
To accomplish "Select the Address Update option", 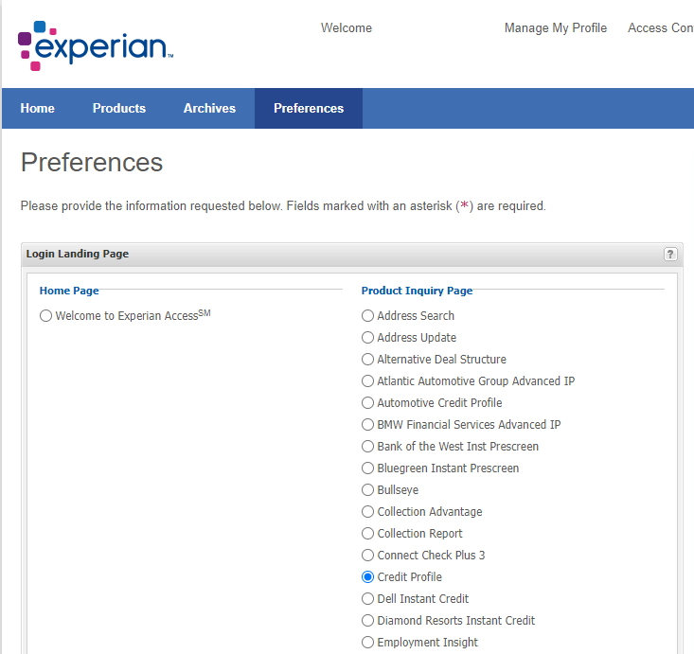I will pos(368,338).
